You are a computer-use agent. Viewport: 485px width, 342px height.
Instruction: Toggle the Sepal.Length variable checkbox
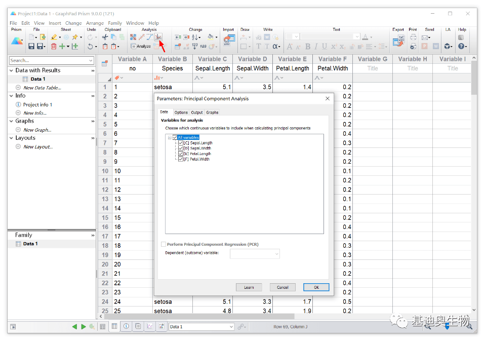[x=181, y=143]
